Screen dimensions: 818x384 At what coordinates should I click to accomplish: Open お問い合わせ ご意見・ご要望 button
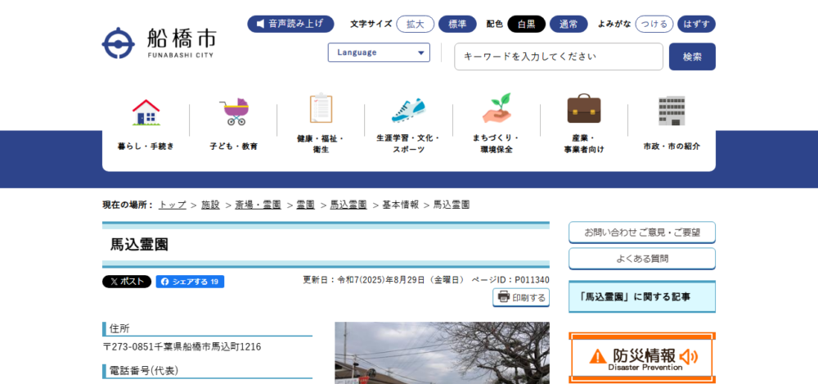pos(642,233)
